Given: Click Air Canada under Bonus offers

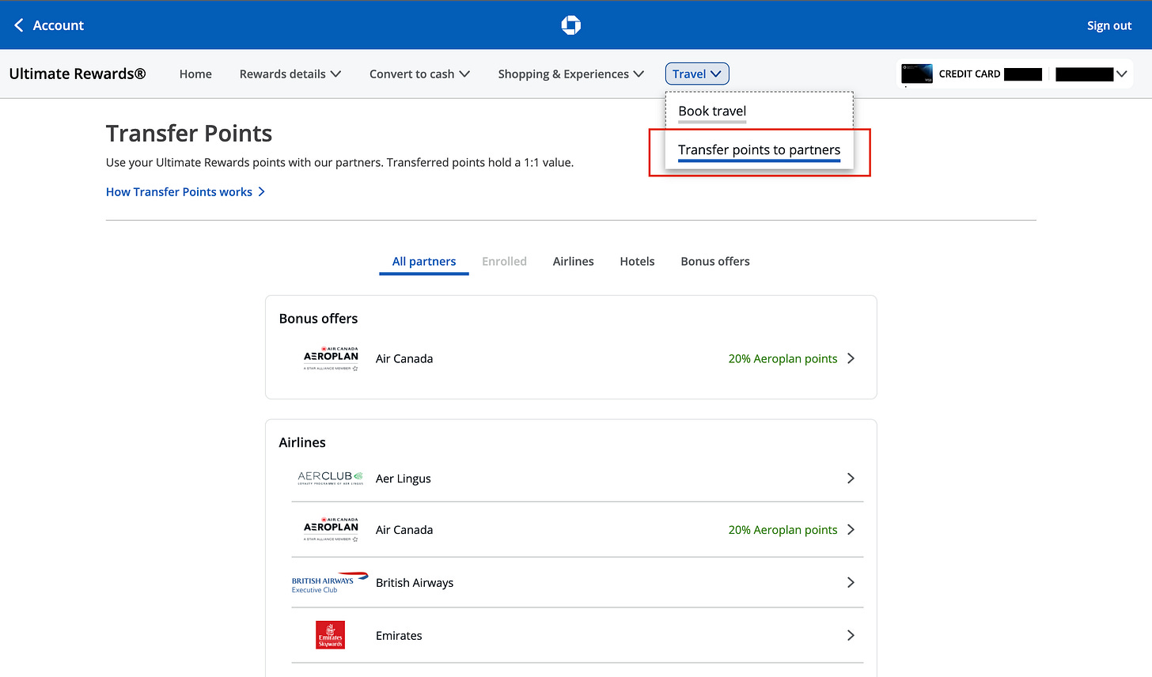Looking at the screenshot, I should 404,359.
